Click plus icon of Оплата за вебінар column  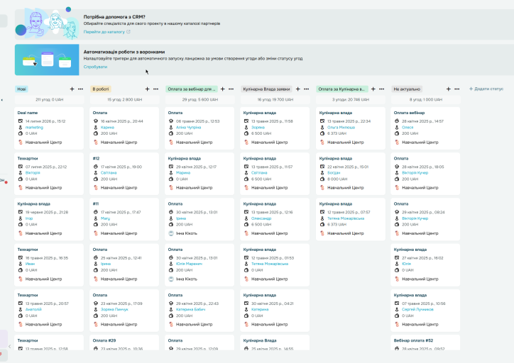tap(223, 89)
